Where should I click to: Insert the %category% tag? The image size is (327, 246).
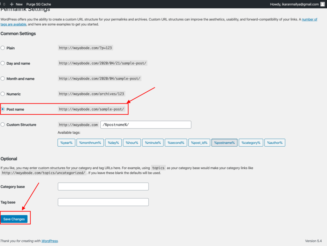click(251, 143)
